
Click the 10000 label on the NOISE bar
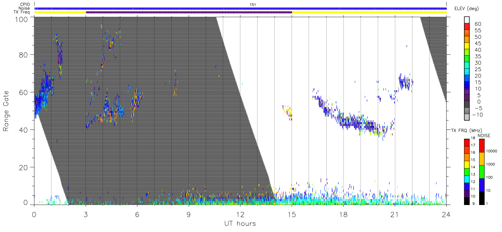point(492,151)
